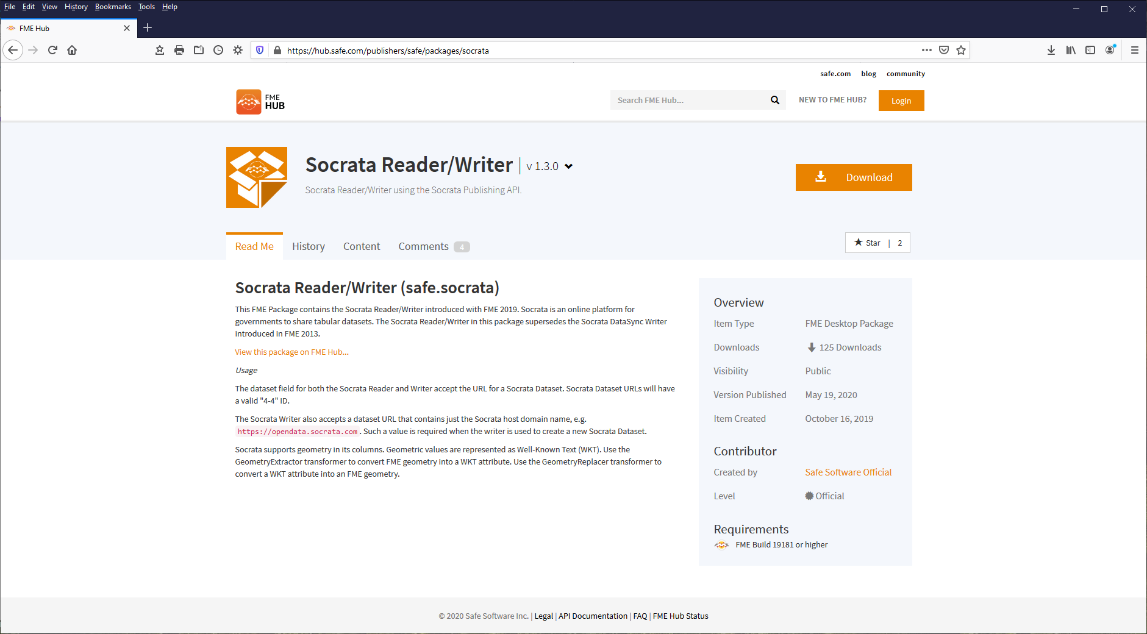Viewport: 1147px width, 634px height.
Task: Click NEW TO FME HUB? link
Action: pyautogui.click(x=832, y=100)
